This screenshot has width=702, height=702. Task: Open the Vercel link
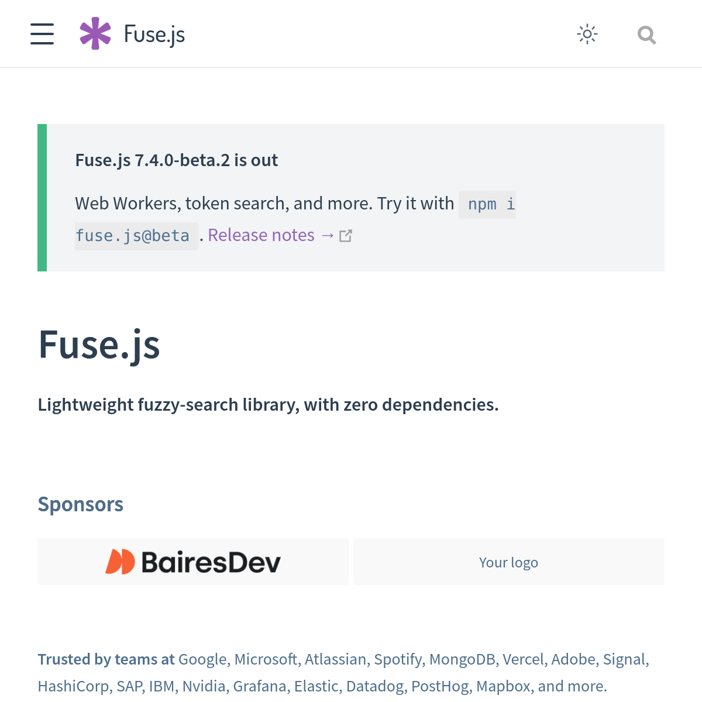pos(524,659)
